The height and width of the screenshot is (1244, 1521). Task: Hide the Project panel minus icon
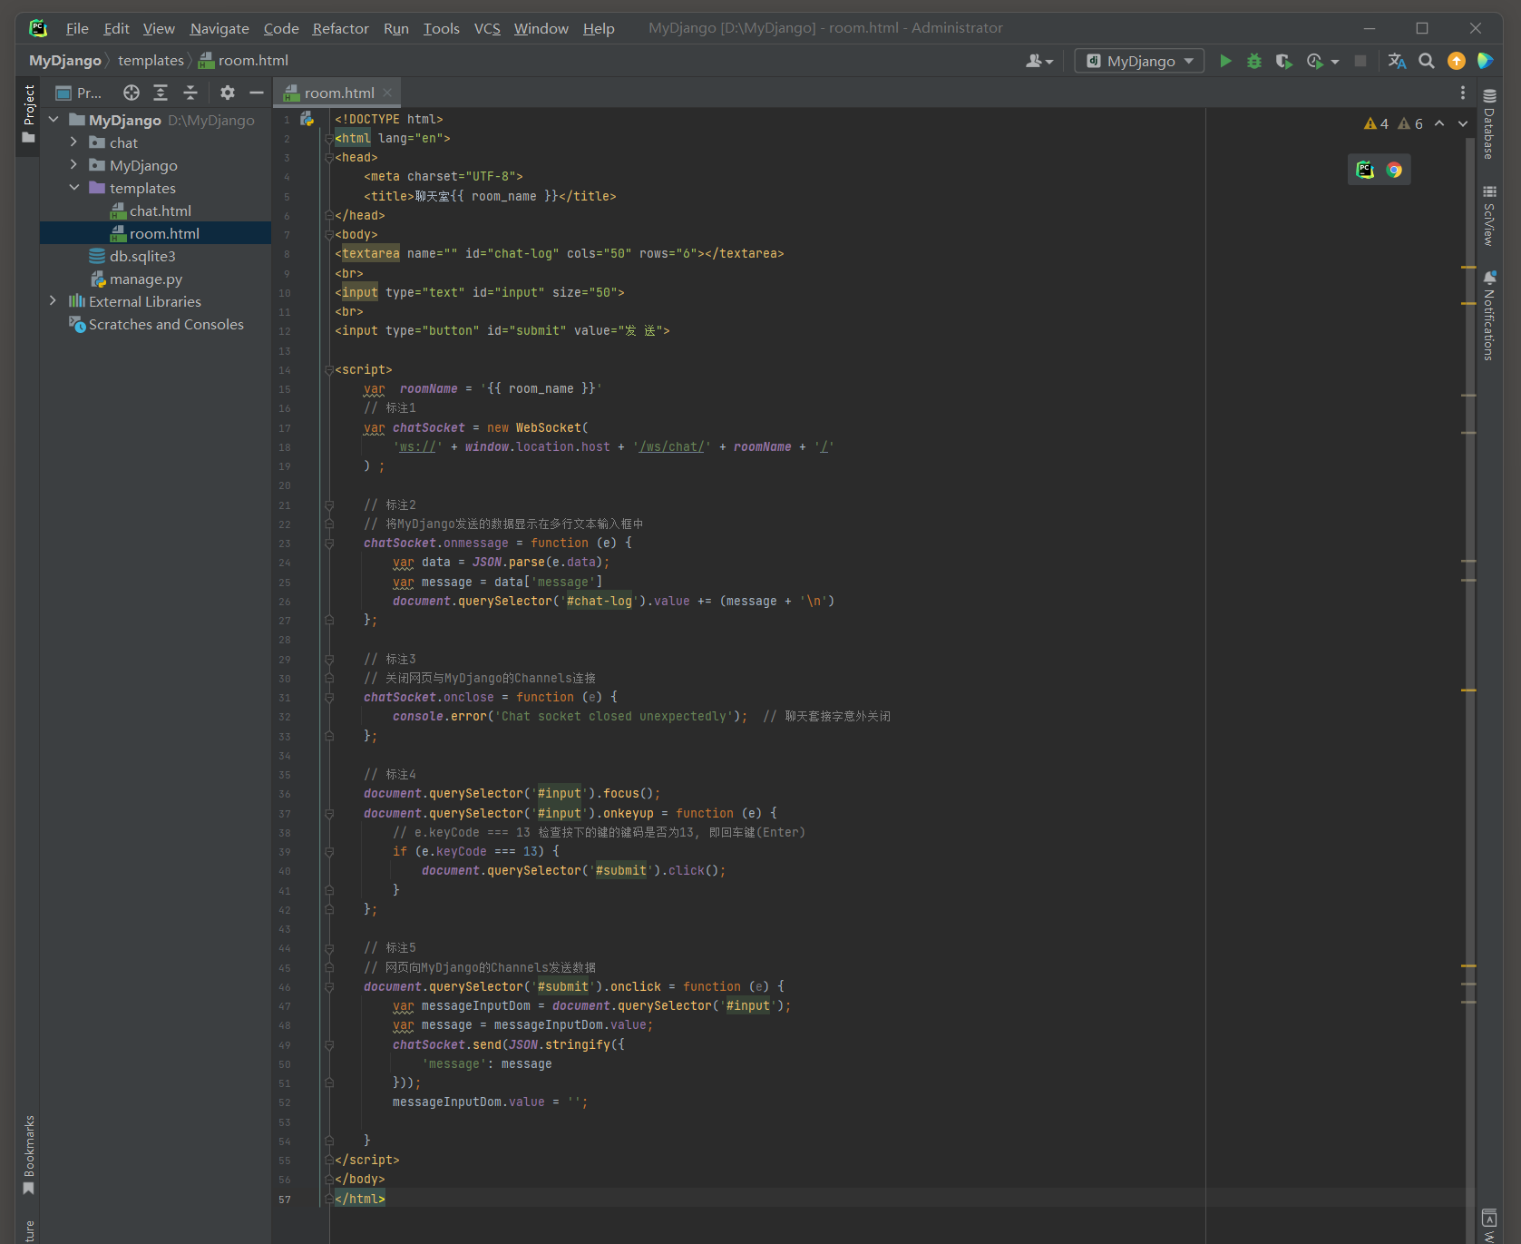coord(257,93)
